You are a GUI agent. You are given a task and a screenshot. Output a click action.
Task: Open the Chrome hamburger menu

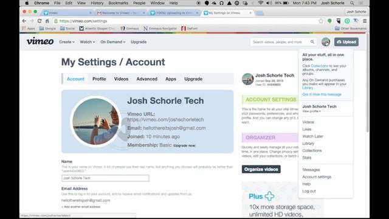(365, 21)
